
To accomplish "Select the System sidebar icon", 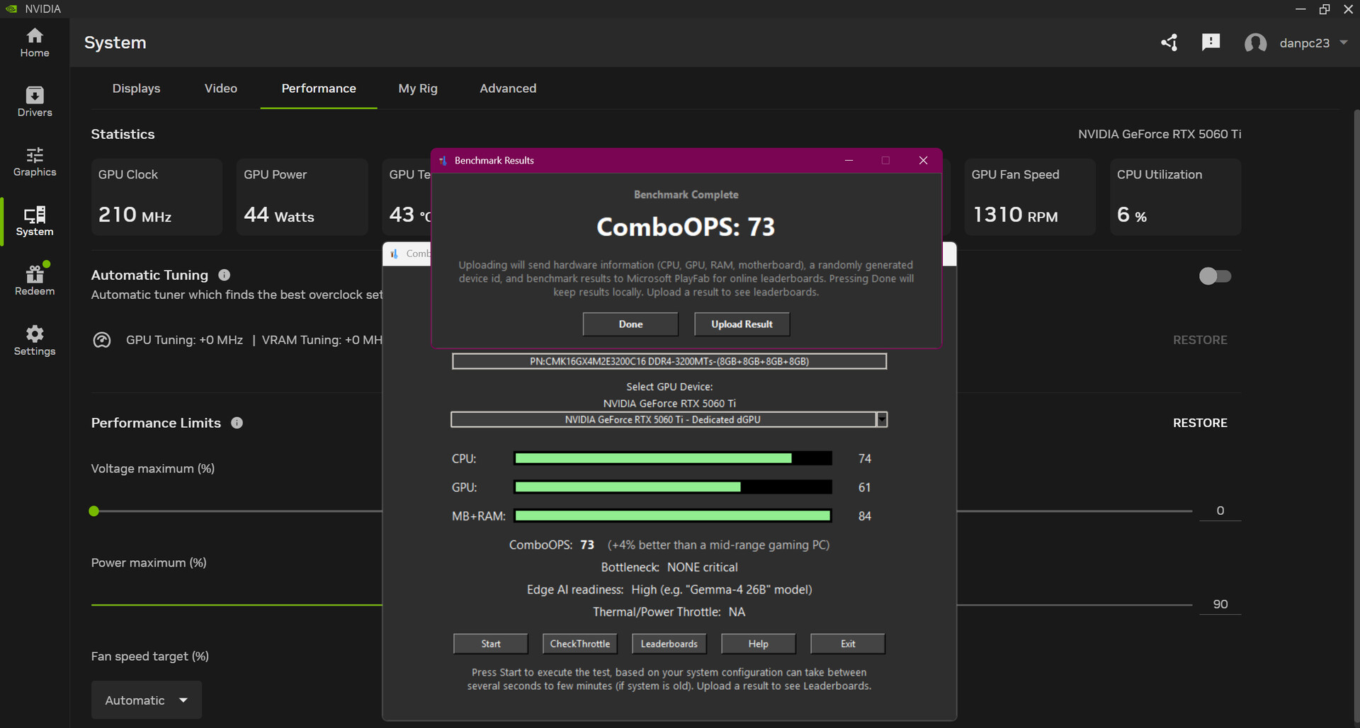I will coord(35,221).
